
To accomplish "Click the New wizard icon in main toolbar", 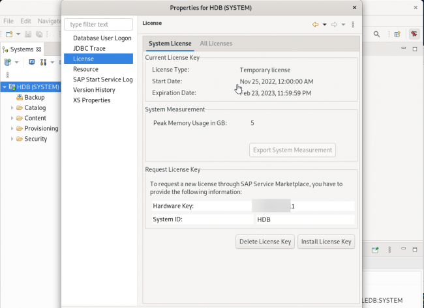I will tap(9, 34).
